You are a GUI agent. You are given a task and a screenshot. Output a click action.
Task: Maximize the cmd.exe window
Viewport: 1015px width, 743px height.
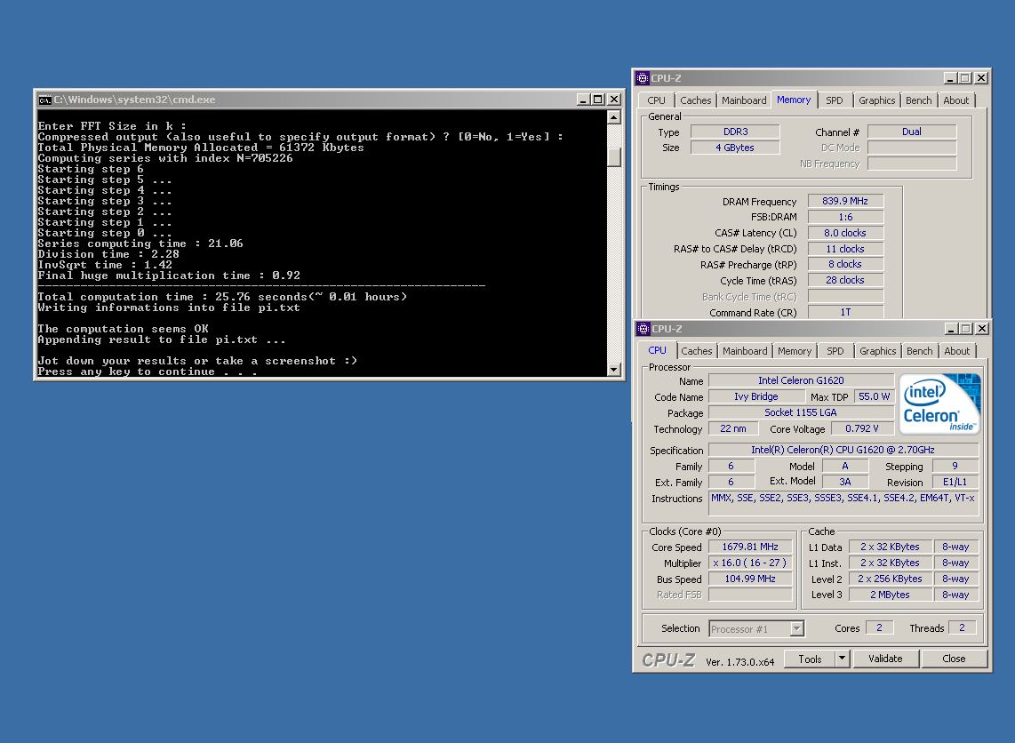(x=598, y=100)
